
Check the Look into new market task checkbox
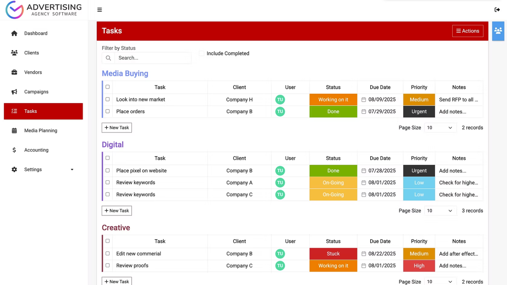click(108, 99)
